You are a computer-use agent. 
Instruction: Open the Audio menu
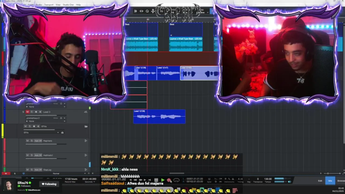click(39, 5)
